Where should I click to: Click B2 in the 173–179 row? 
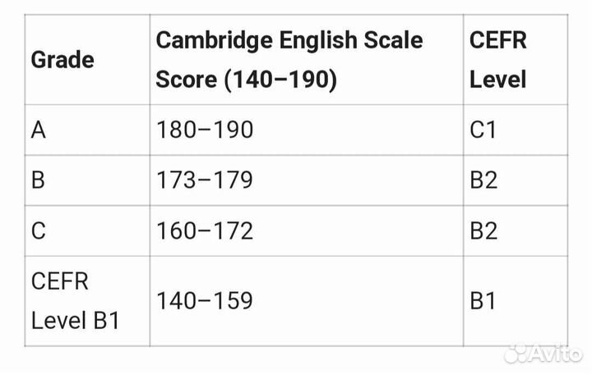pos(483,180)
